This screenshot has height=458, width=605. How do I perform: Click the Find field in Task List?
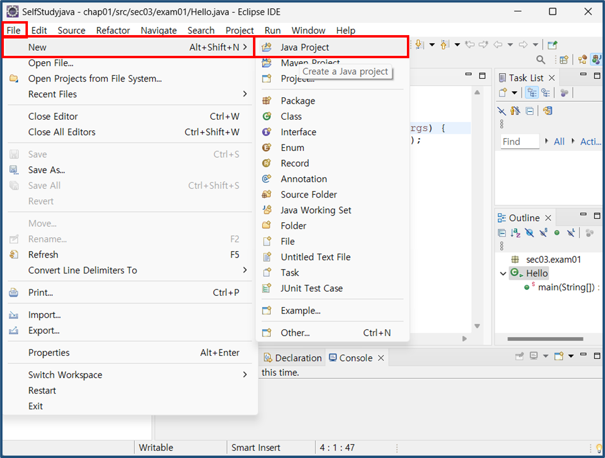tap(520, 141)
